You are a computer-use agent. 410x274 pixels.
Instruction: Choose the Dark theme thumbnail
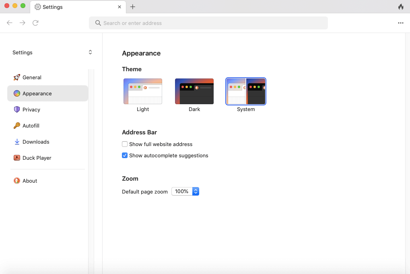[194, 91]
